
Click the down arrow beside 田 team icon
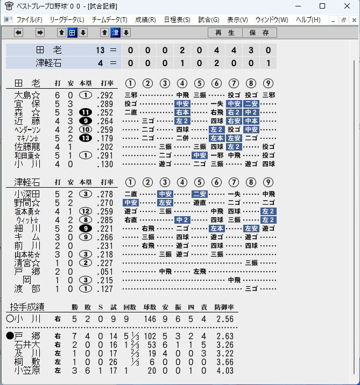coord(82,33)
